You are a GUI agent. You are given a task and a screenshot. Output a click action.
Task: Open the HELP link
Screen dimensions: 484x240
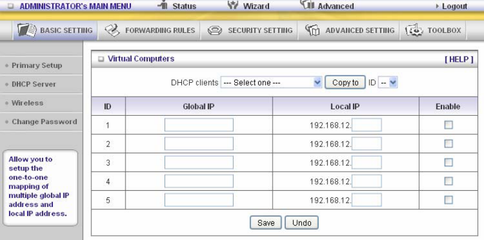[459, 59]
